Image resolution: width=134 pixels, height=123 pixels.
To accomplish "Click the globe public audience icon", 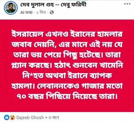I will pyautogui.click(x=52, y=12).
